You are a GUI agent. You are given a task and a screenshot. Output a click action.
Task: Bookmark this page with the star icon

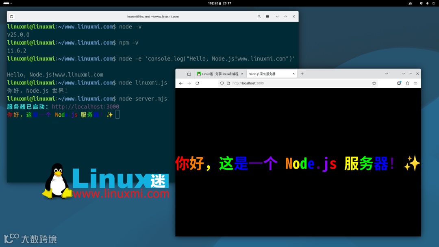[374, 83]
